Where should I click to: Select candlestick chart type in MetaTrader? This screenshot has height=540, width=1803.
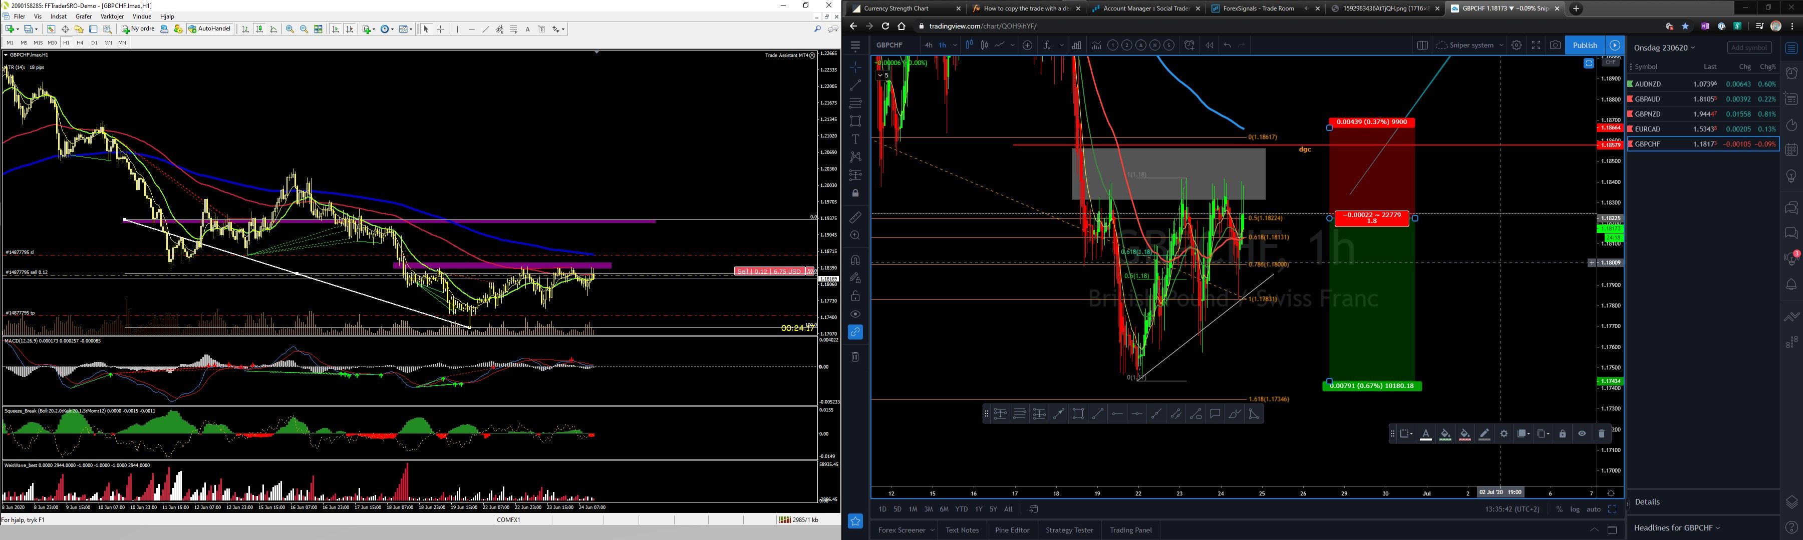(x=259, y=29)
